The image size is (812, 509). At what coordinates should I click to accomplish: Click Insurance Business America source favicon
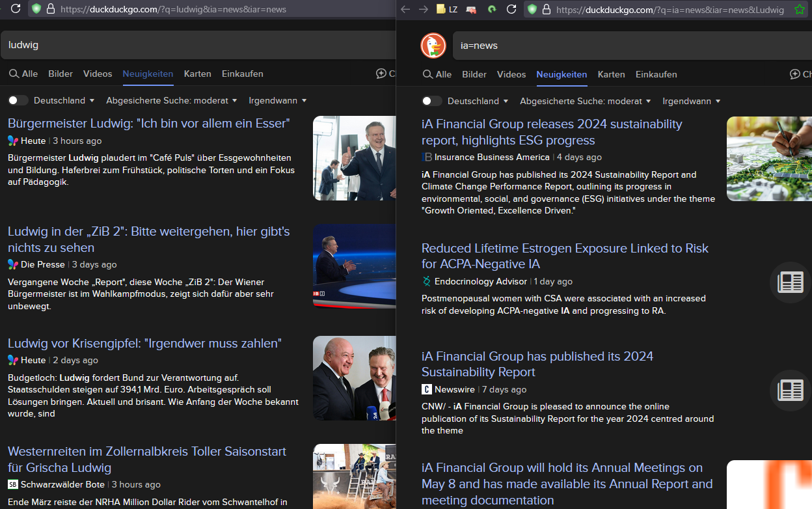[427, 157]
